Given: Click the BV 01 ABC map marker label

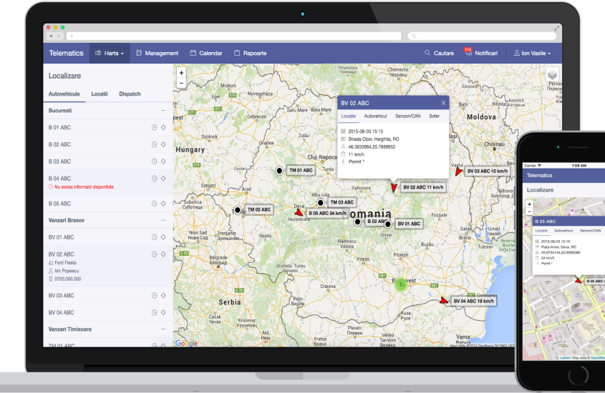Looking at the screenshot, I should pyautogui.click(x=409, y=224).
